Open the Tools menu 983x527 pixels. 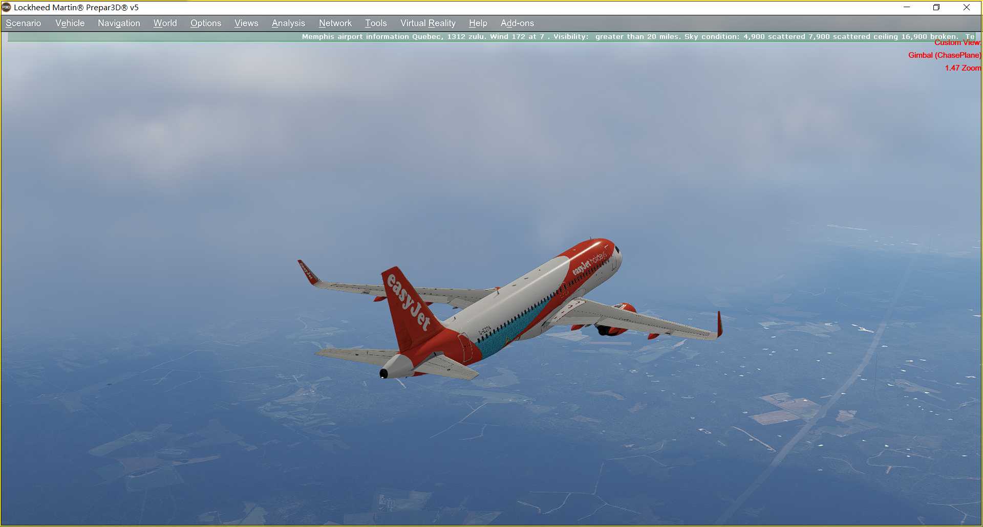[x=375, y=23]
